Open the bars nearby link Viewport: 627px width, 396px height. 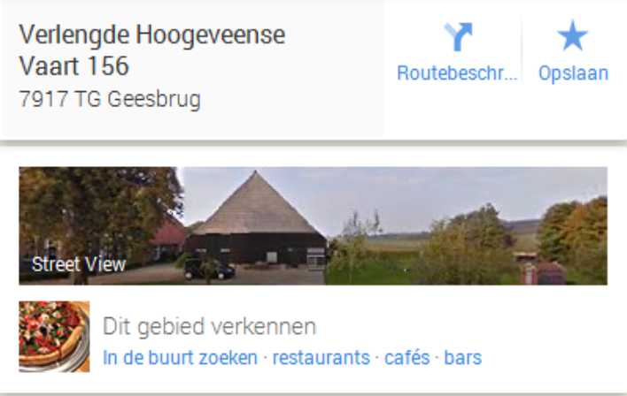pyautogui.click(x=462, y=358)
